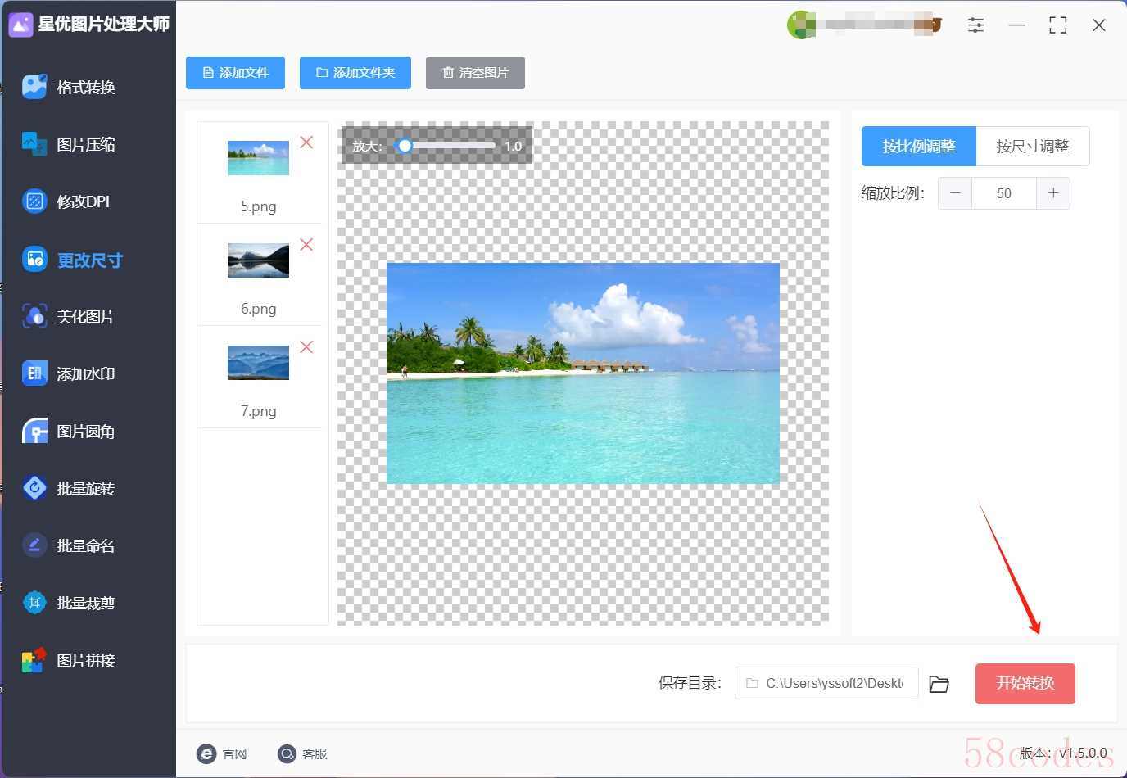Decrease 缩放比例 with minus button
This screenshot has width=1127, height=778.
coord(955,193)
